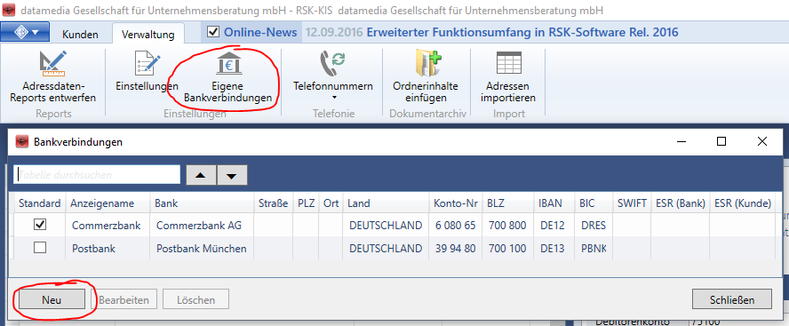789x326 pixels.
Task: Open the application menu dropdown button
Action: pyautogui.click(x=26, y=32)
